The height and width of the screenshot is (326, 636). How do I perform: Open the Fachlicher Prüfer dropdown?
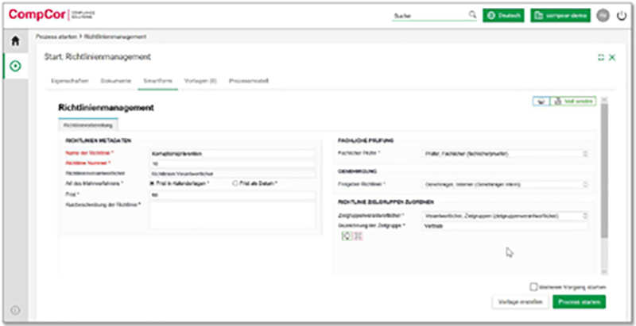pyautogui.click(x=506, y=153)
